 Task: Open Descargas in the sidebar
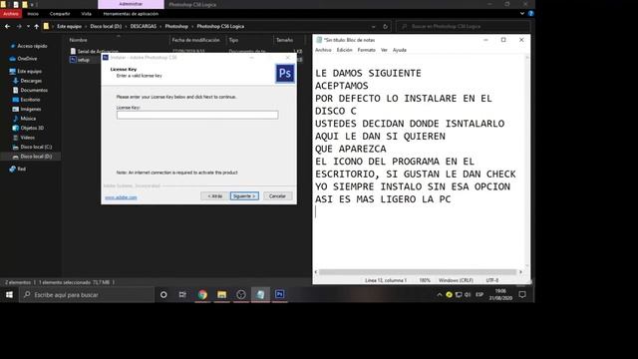[x=31, y=81]
